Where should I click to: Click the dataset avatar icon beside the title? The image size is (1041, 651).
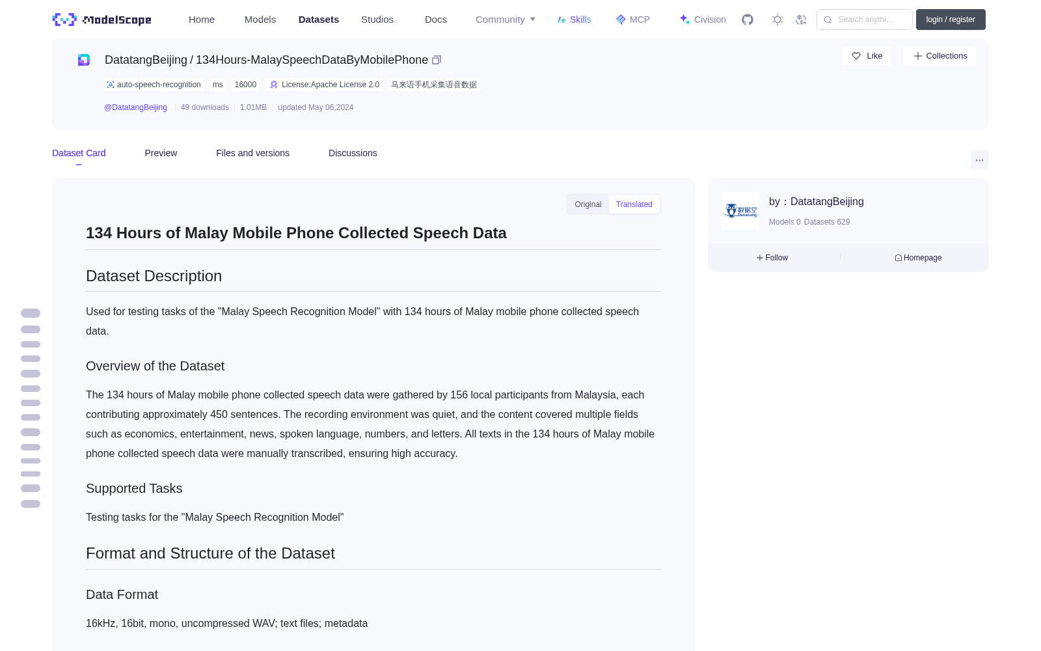84,60
